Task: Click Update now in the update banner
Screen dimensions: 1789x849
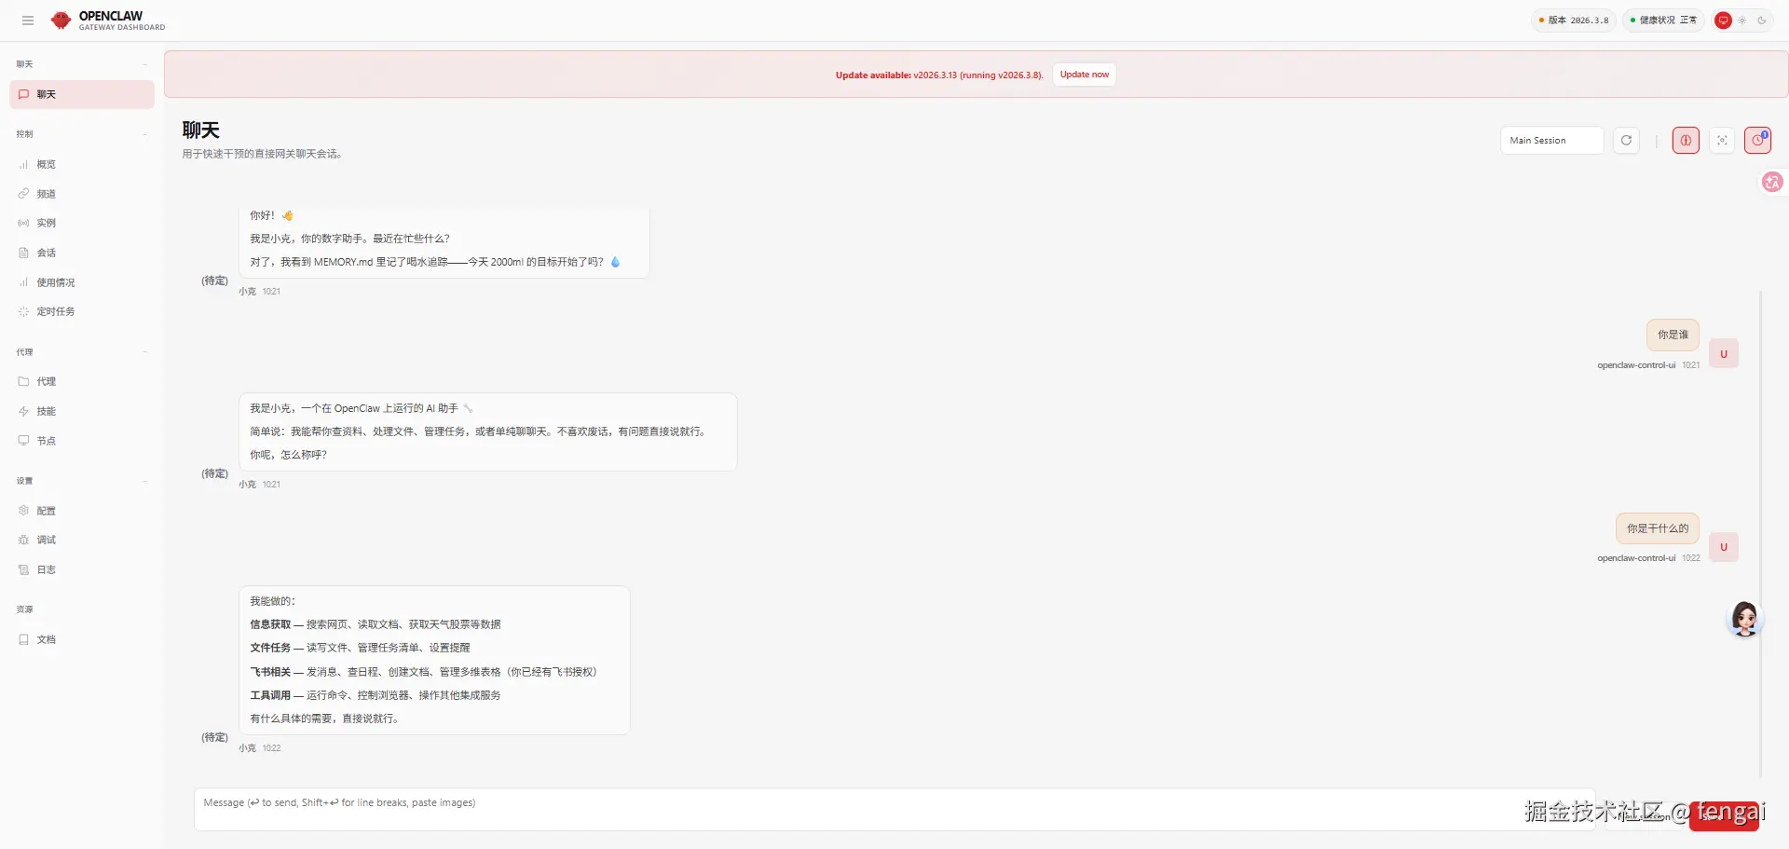Action: click(1085, 75)
